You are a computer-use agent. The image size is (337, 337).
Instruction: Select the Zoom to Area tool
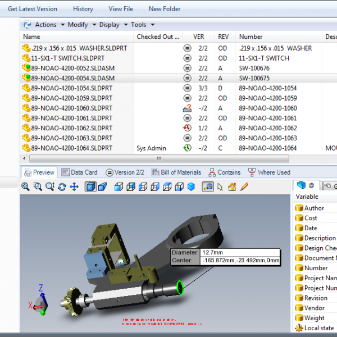pos(38,187)
